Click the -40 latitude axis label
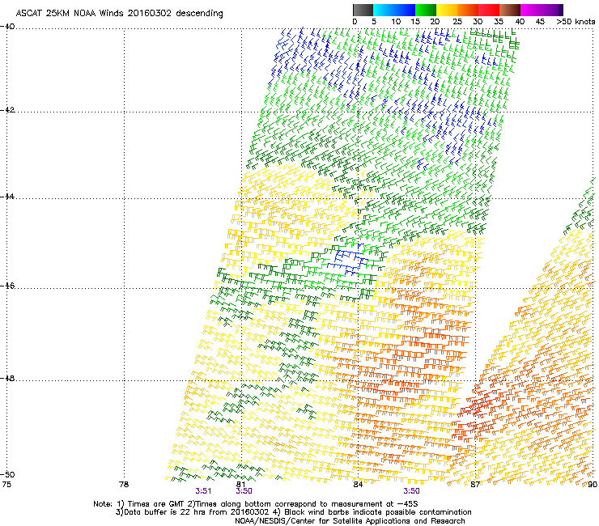 pyautogui.click(x=7, y=27)
